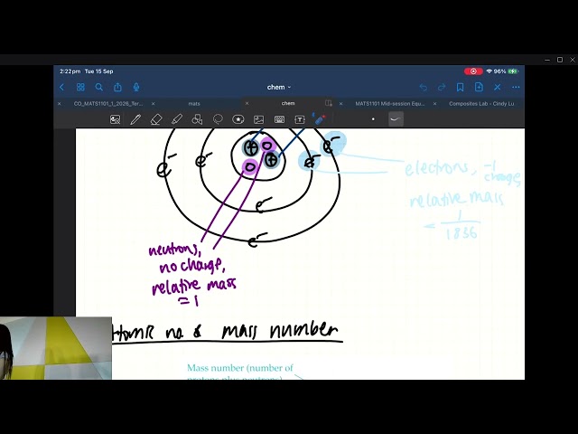Switch to Composites Lab - Cindy Lu tab
Viewport: 578px width, 434px height.
point(481,104)
